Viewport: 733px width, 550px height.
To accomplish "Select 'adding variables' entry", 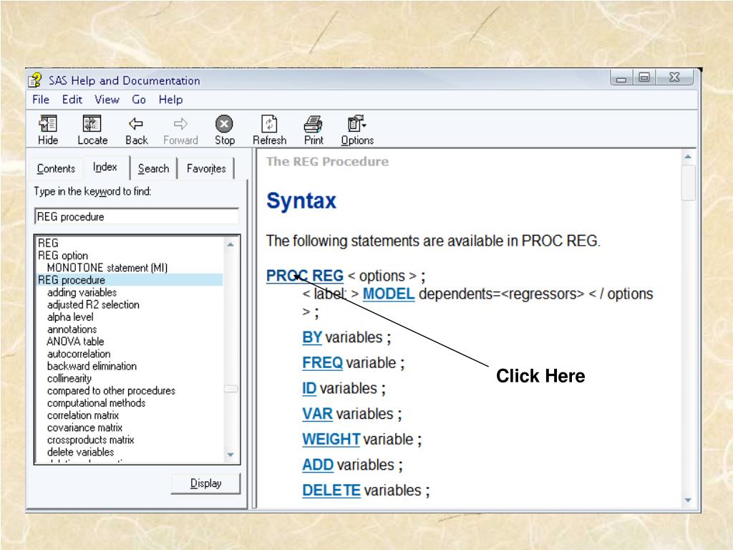I will (82, 293).
